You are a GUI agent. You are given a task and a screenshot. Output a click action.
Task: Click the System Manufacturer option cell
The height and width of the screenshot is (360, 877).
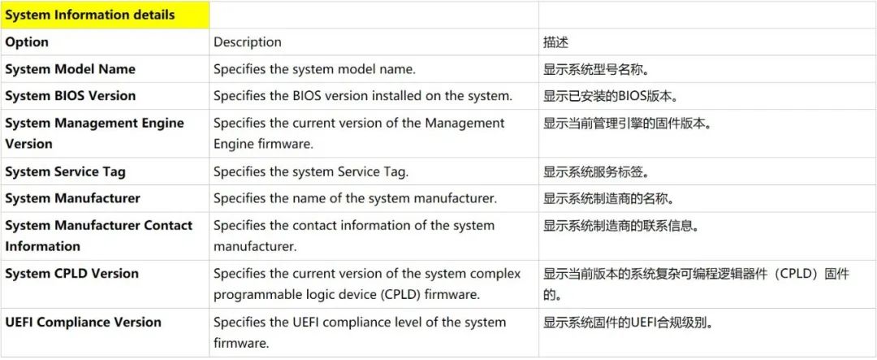(x=105, y=198)
